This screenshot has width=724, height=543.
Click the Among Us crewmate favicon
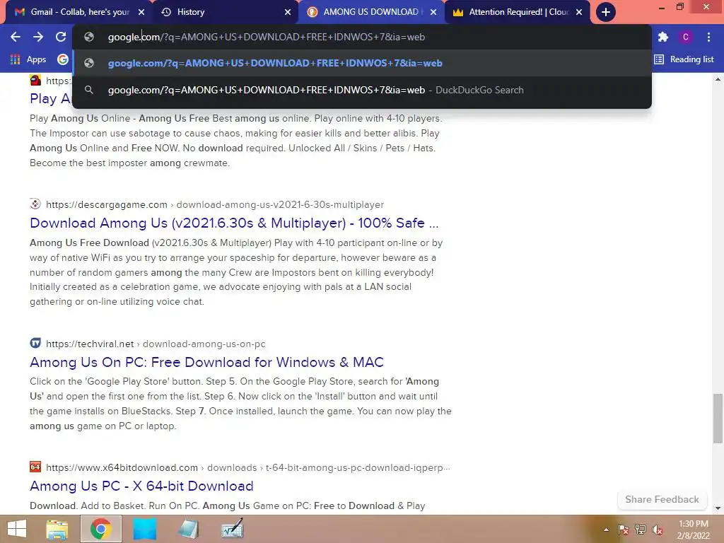pyautogui.click(x=35, y=81)
